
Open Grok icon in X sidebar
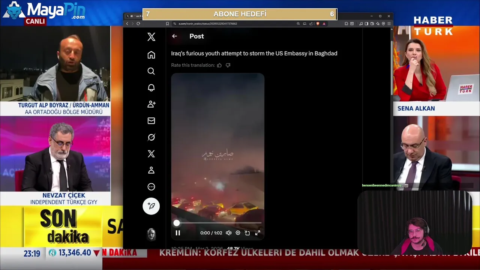pos(151,137)
